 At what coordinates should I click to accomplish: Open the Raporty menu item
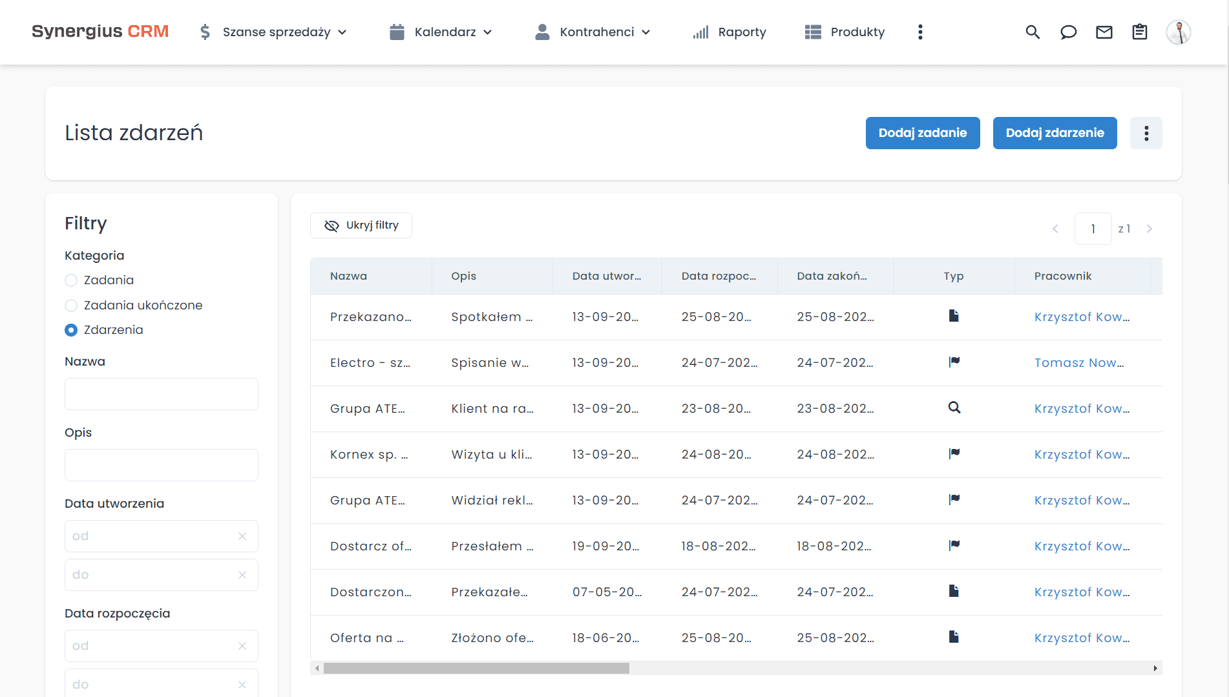point(730,32)
